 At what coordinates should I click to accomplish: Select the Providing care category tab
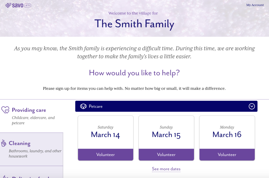(29, 110)
